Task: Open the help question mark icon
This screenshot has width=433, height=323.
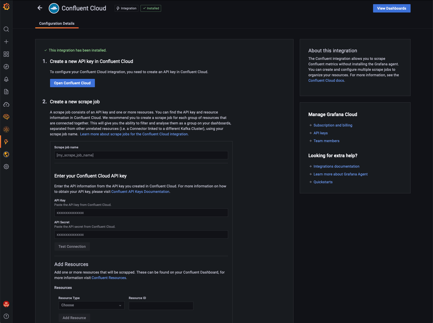Action: (x=6, y=316)
